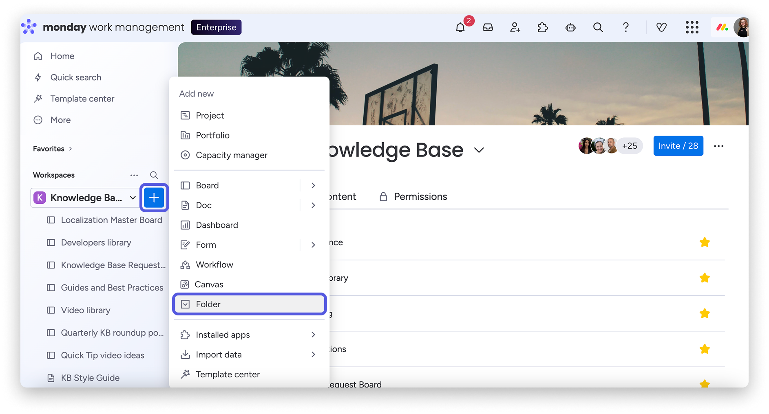
Task: Expand the Board submenu arrow
Action: [313, 185]
